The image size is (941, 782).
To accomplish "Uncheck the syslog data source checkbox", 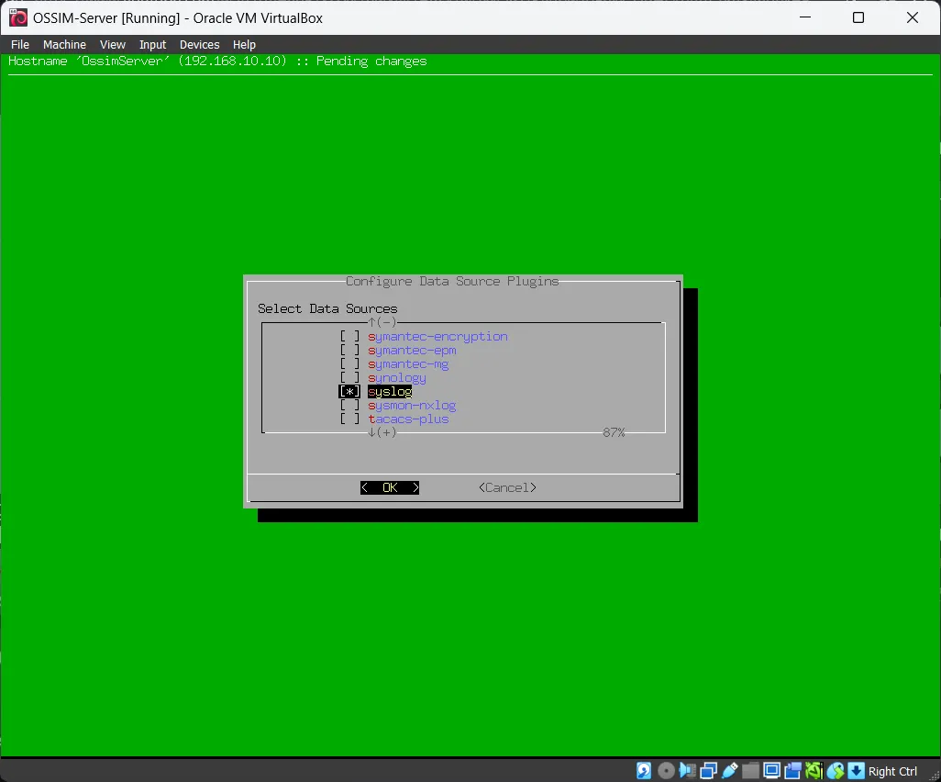I will (349, 392).
